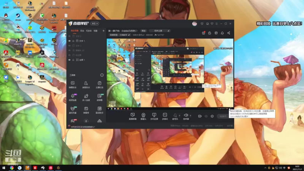Screen dimensions: 304x171
Task: Mute the 扬声器 speaker
Action: pos(186,116)
